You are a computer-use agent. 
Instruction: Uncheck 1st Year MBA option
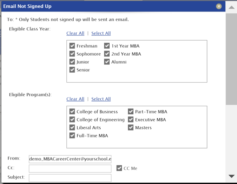[107, 46]
